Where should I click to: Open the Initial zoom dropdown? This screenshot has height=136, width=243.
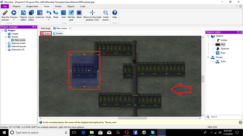coord(106,15)
